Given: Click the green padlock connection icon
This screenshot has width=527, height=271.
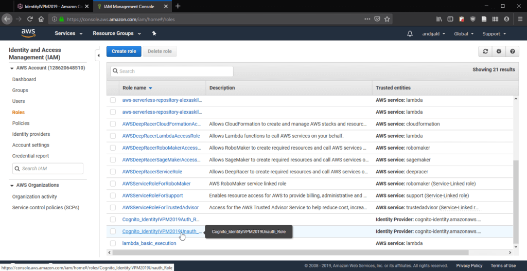Looking at the screenshot, I should coord(62,20).
